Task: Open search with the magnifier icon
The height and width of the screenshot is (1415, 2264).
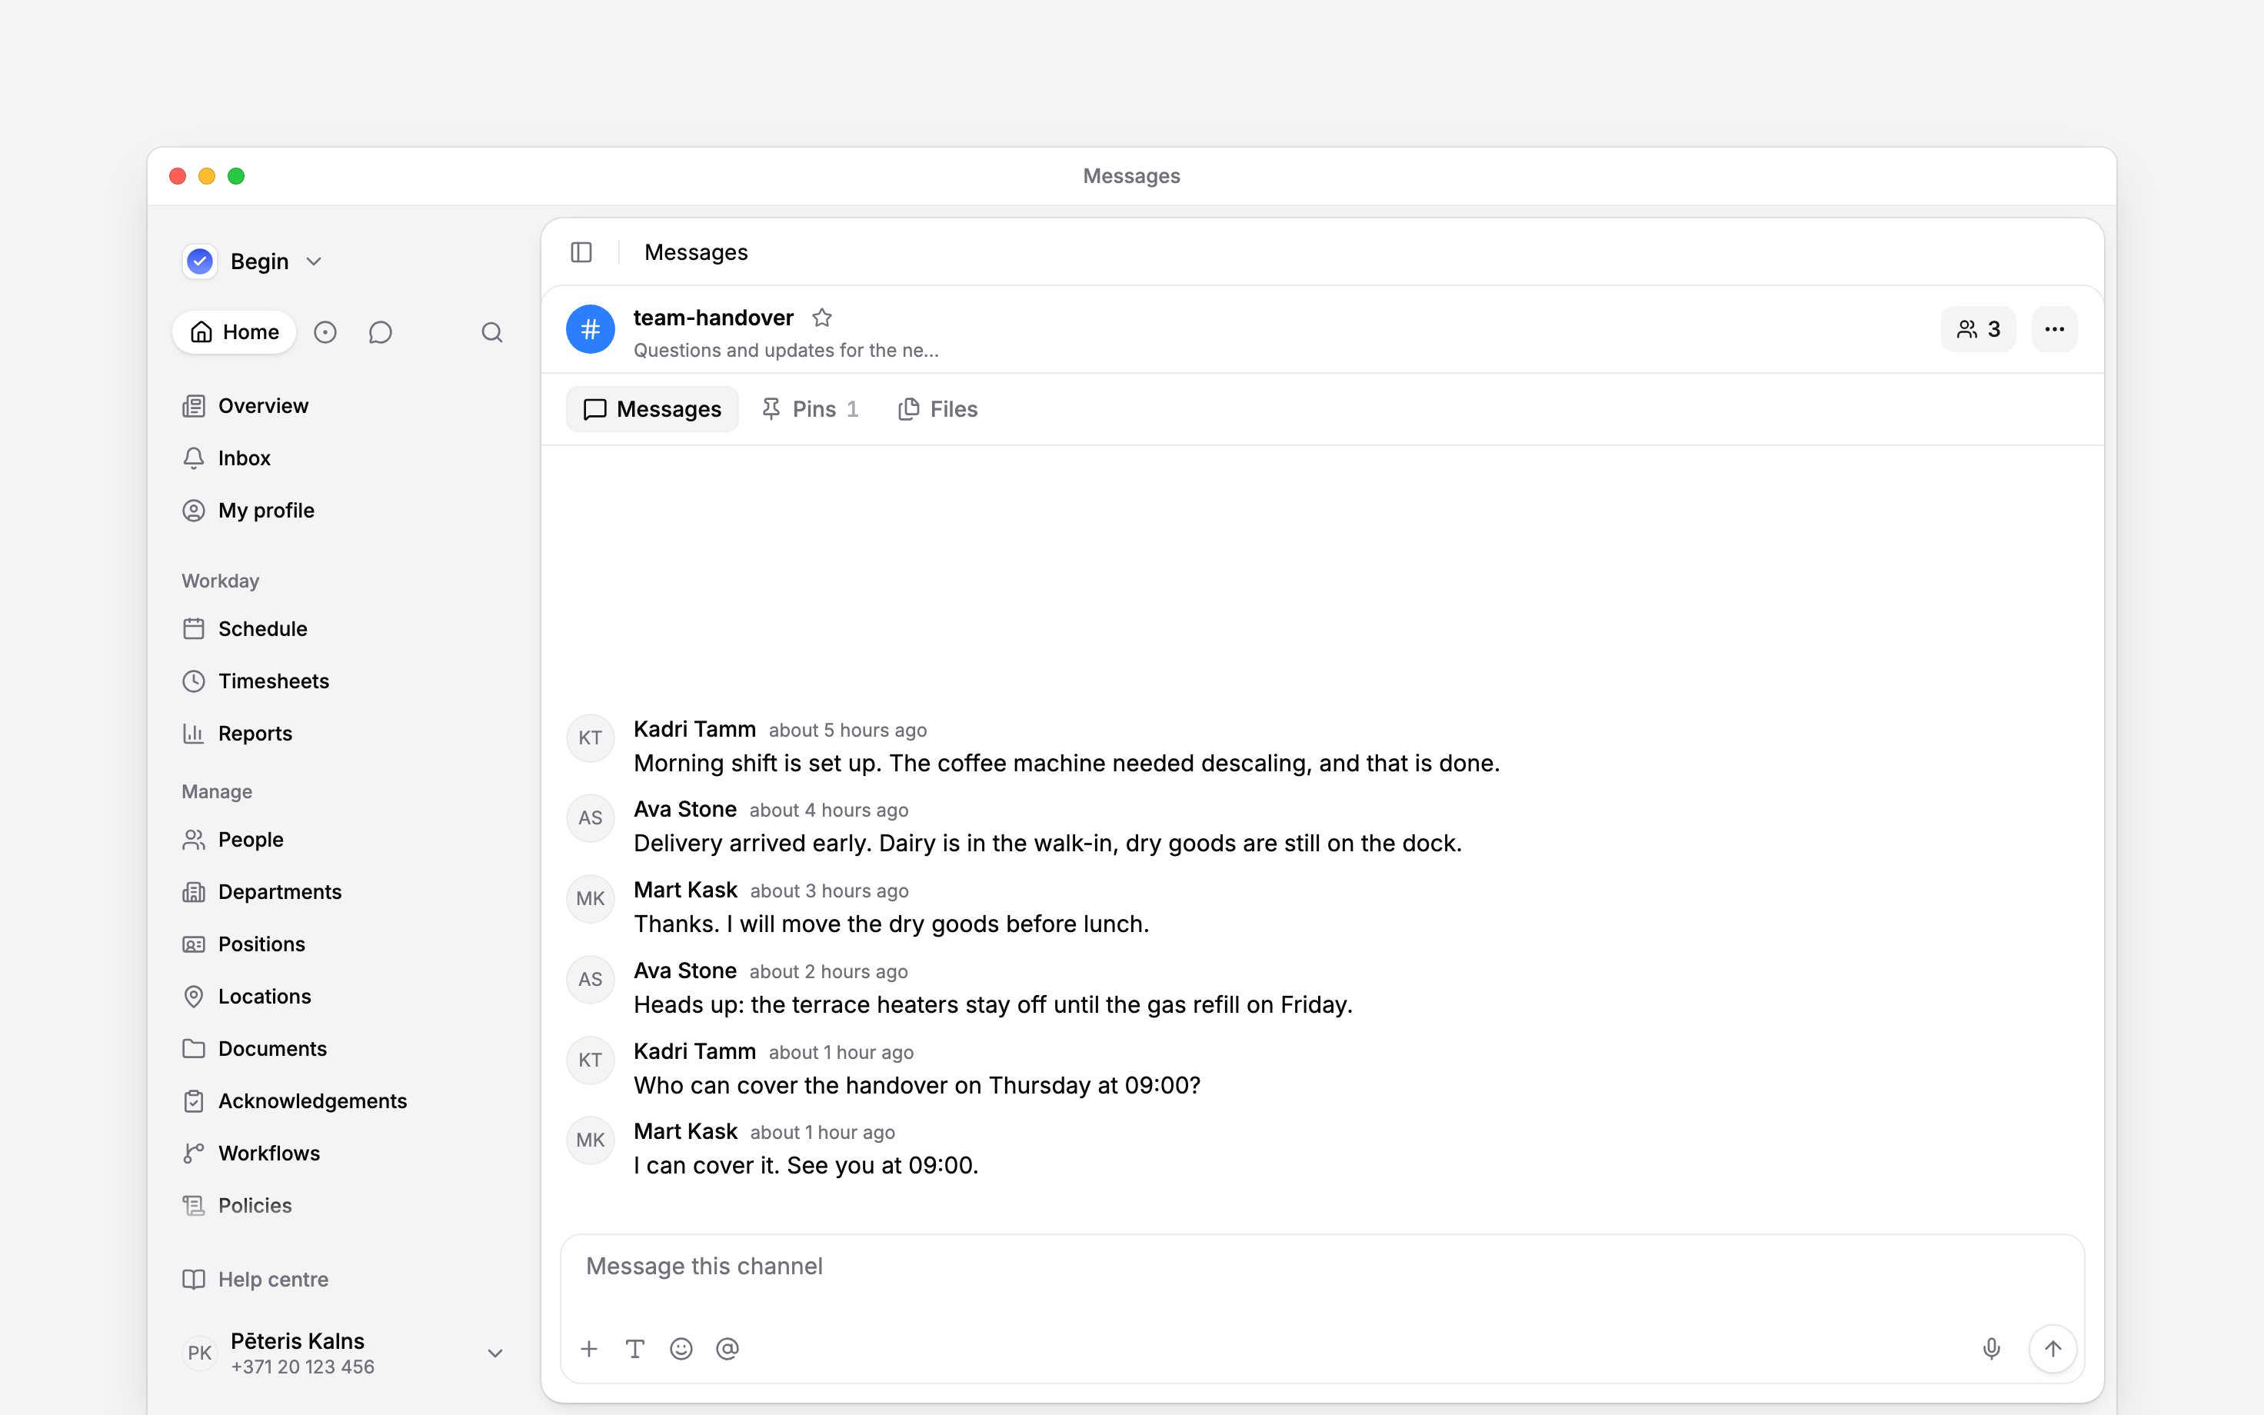Action: pyautogui.click(x=492, y=332)
